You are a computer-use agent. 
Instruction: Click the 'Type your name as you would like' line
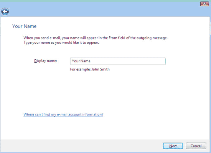point(61,42)
